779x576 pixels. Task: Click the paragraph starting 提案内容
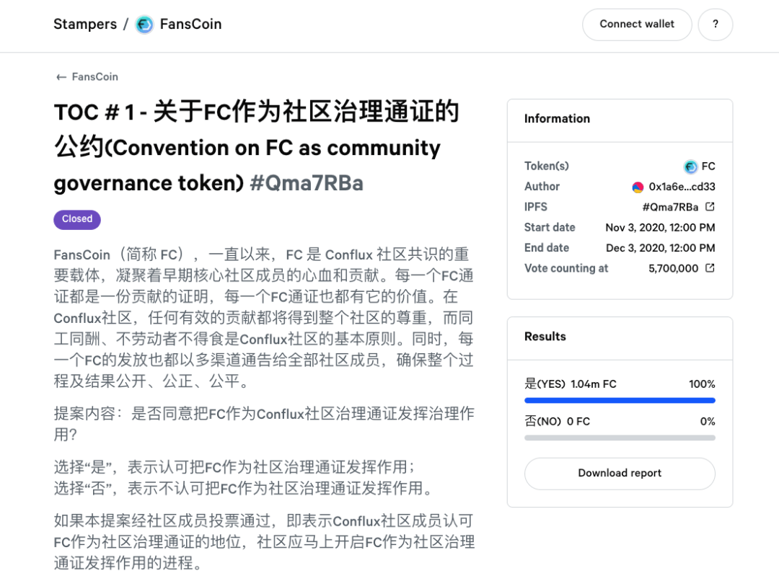pyautogui.click(x=264, y=424)
